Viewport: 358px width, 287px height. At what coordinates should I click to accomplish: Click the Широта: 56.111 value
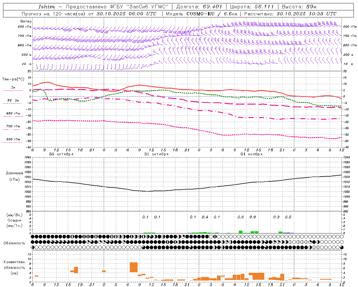pyautogui.click(x=252, y=7)
